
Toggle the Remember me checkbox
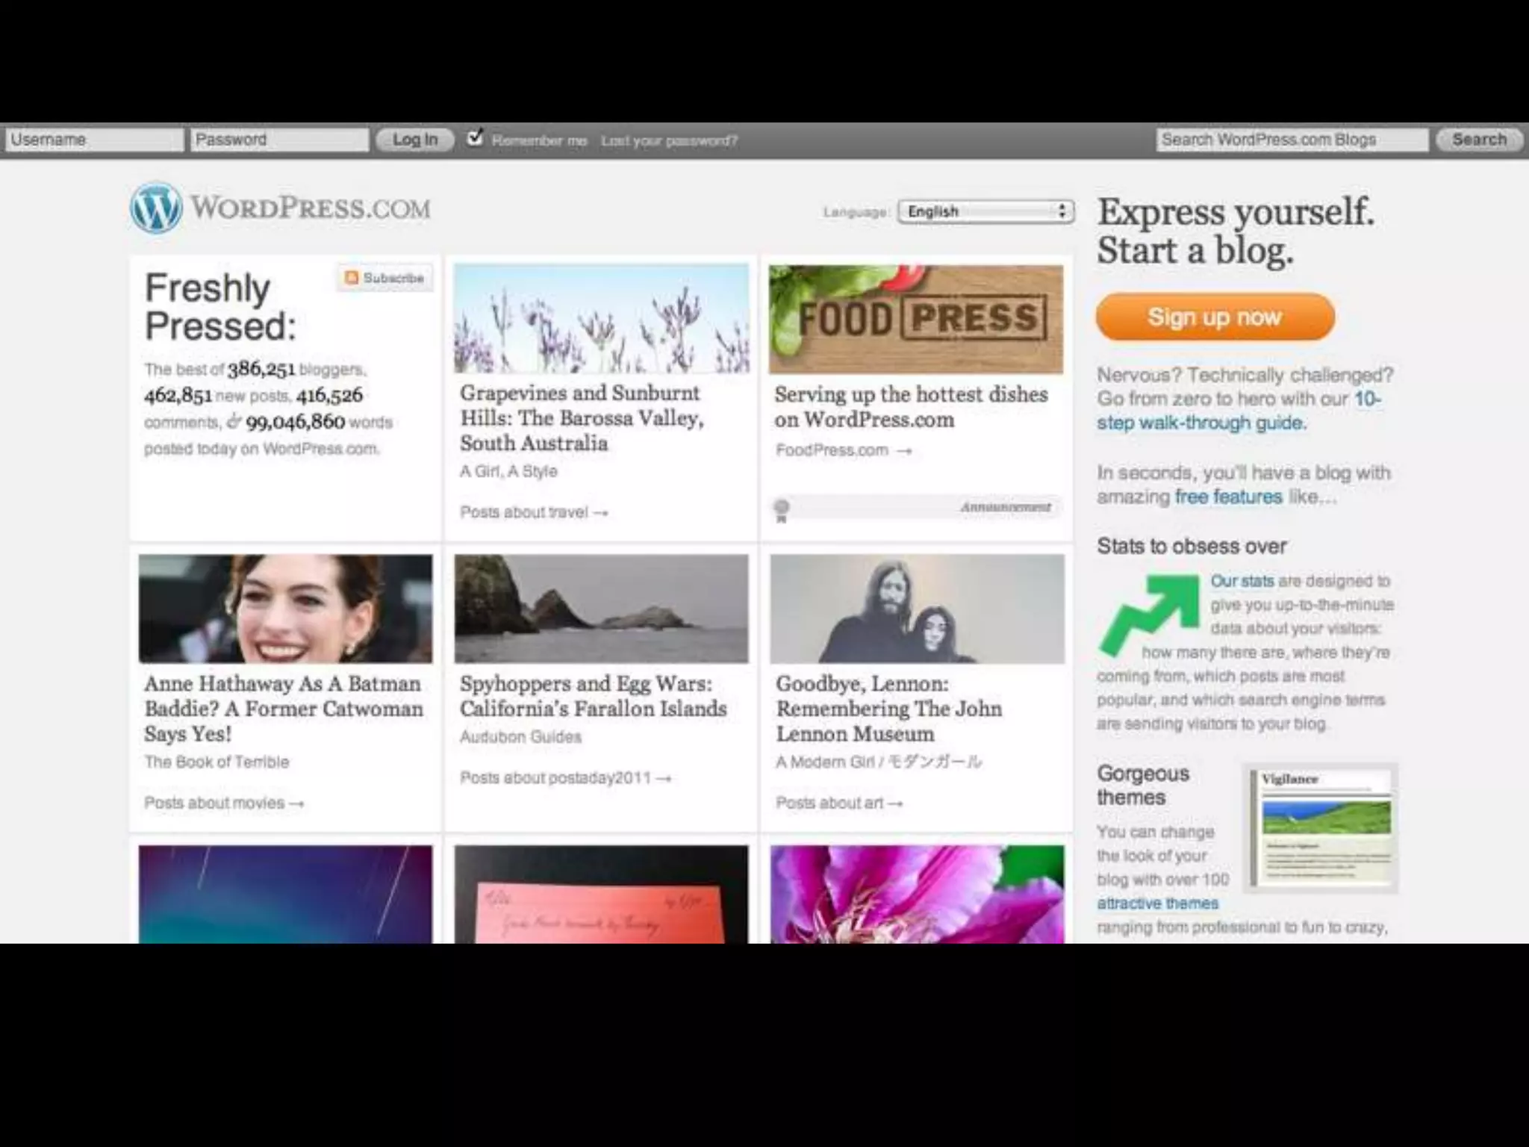click(x=475, y=139)
